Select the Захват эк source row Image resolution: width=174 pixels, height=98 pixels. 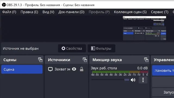point(66,69)
